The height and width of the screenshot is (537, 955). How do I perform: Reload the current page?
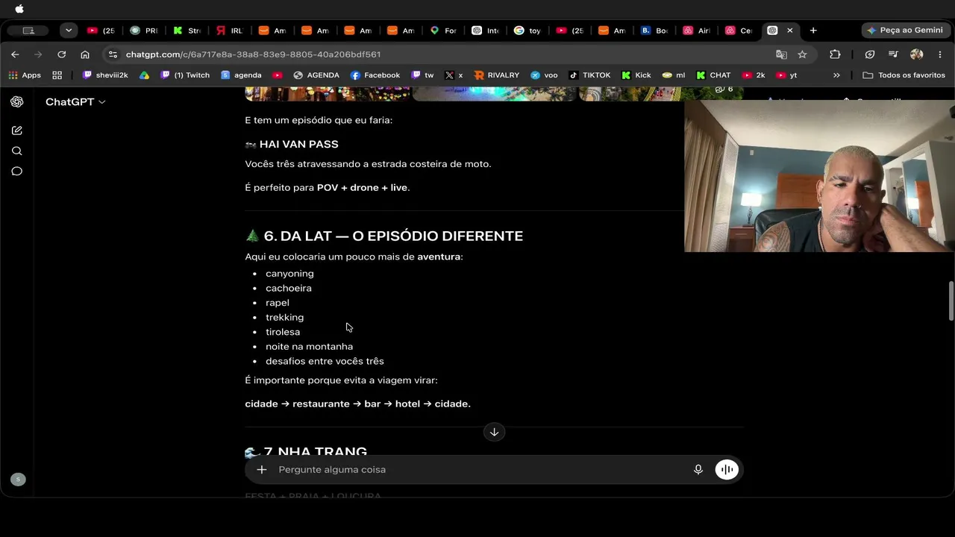62,54
